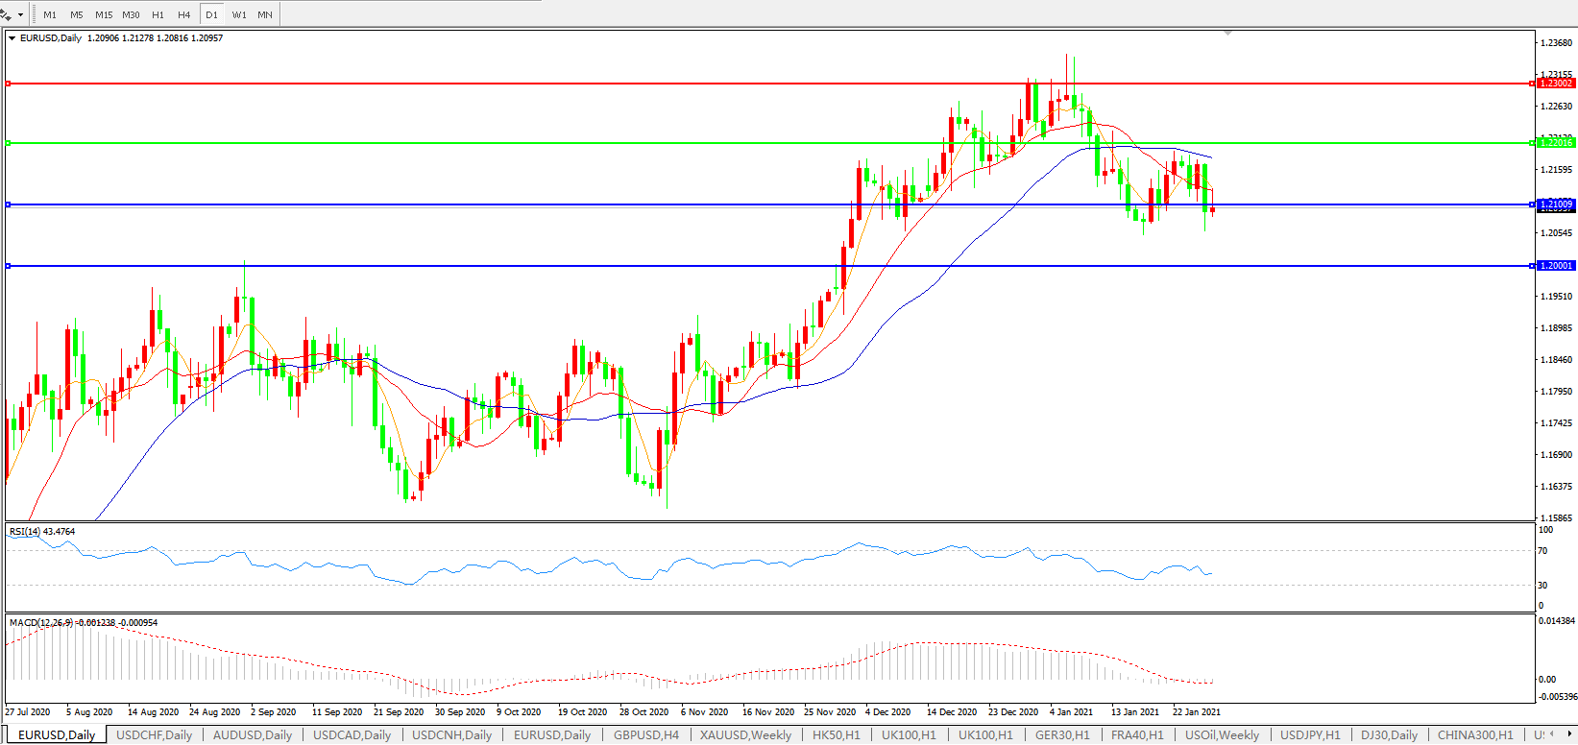Select the M15 timeframe button
This screenshot has height=745, width=1578.
pos(104,15)
